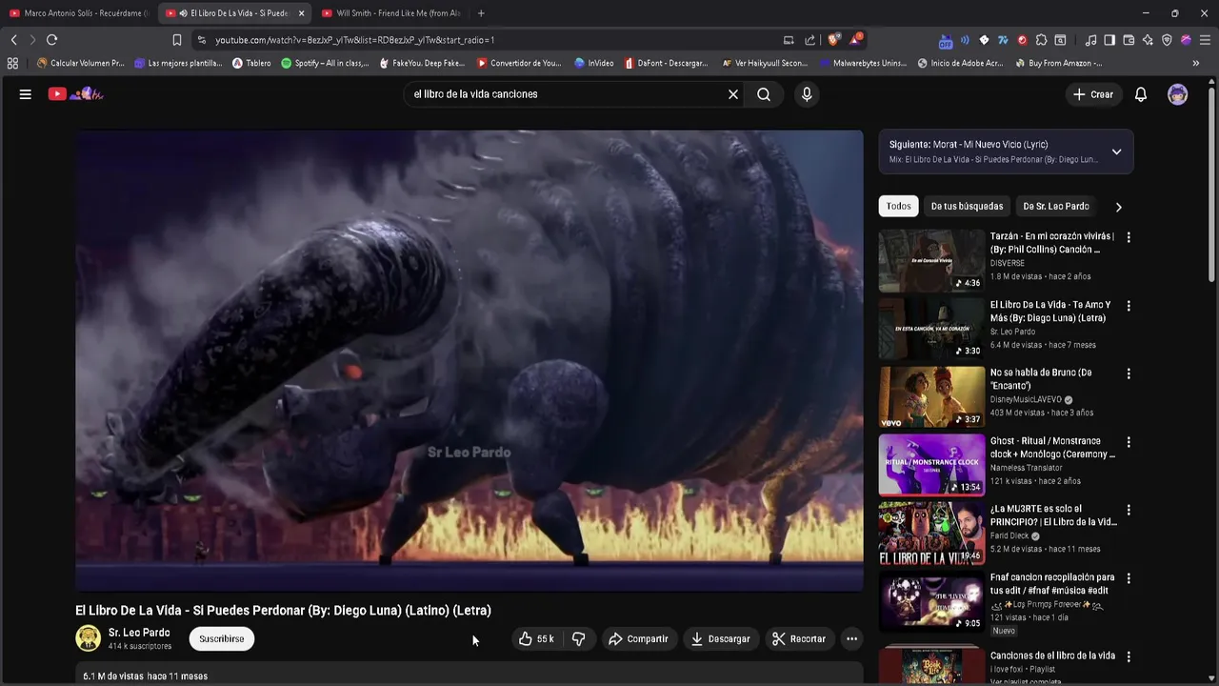This screenshot has height=686, width=1219.
Task: Submit search with magnifier icon
Action: click(764, 94)
